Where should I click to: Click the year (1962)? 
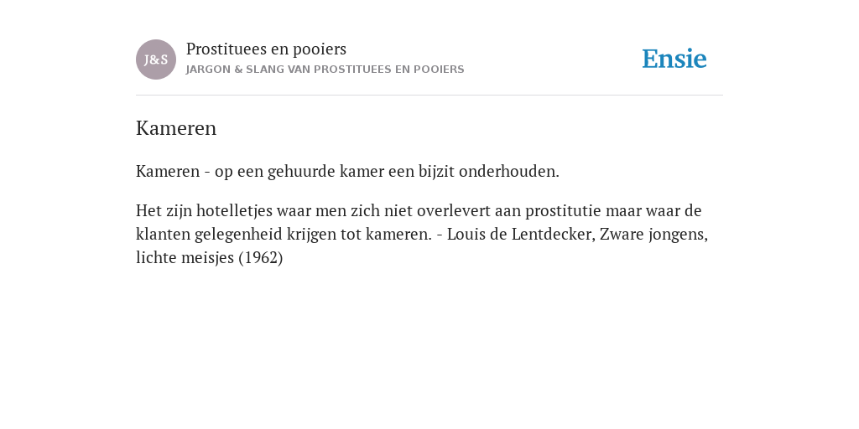(261, 258)
